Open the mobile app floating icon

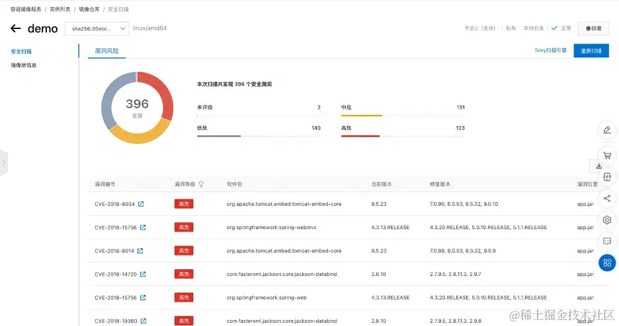pyautogui.click(x=607, y=177)
